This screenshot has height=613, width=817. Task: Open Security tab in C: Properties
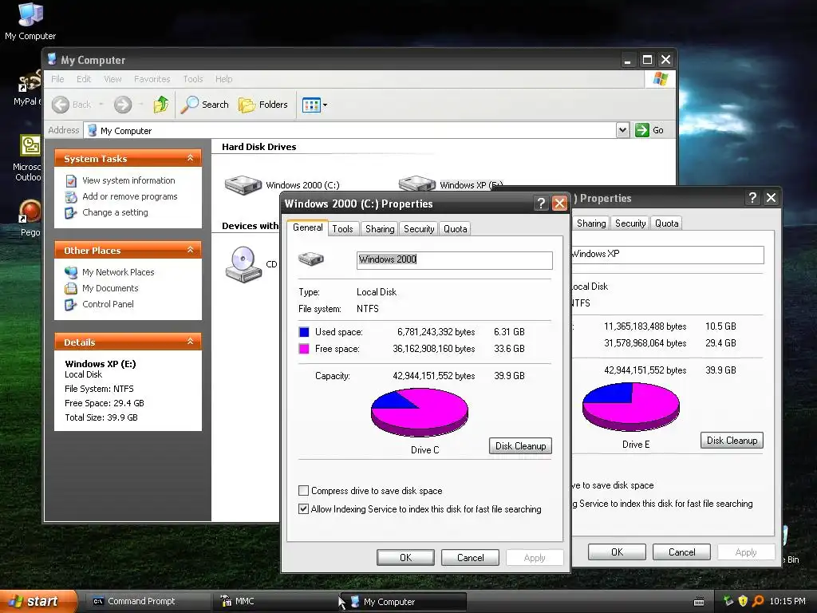tap(419, 229)
